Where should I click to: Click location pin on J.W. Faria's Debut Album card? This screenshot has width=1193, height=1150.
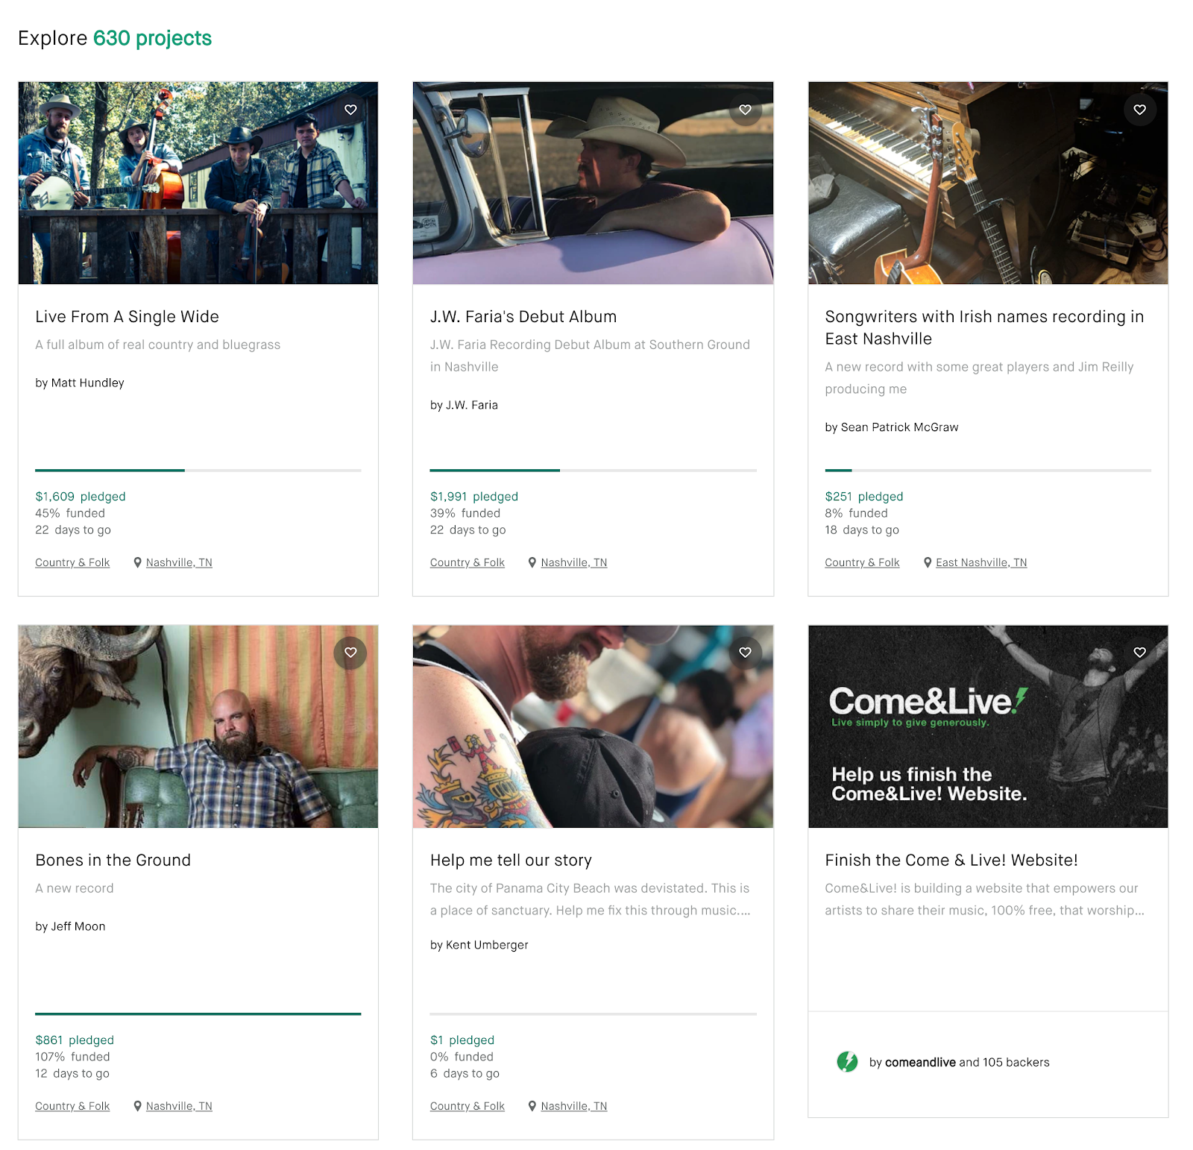click(x=532, y=562)
